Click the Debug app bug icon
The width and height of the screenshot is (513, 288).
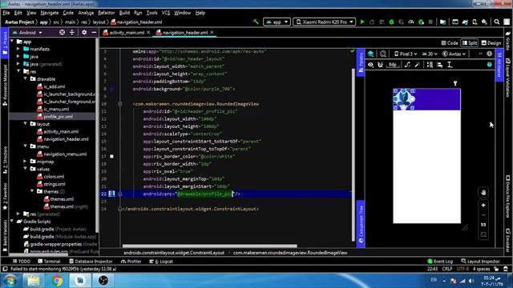point(392,22)
